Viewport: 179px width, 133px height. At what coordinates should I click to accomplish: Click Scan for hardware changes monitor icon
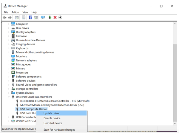coord(43,18)
